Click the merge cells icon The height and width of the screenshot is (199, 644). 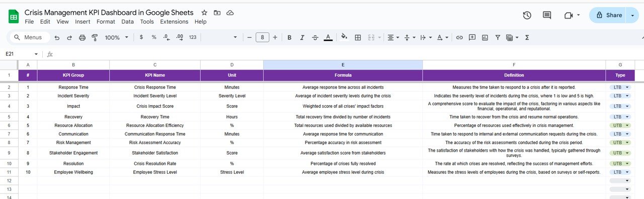point(371,37)
